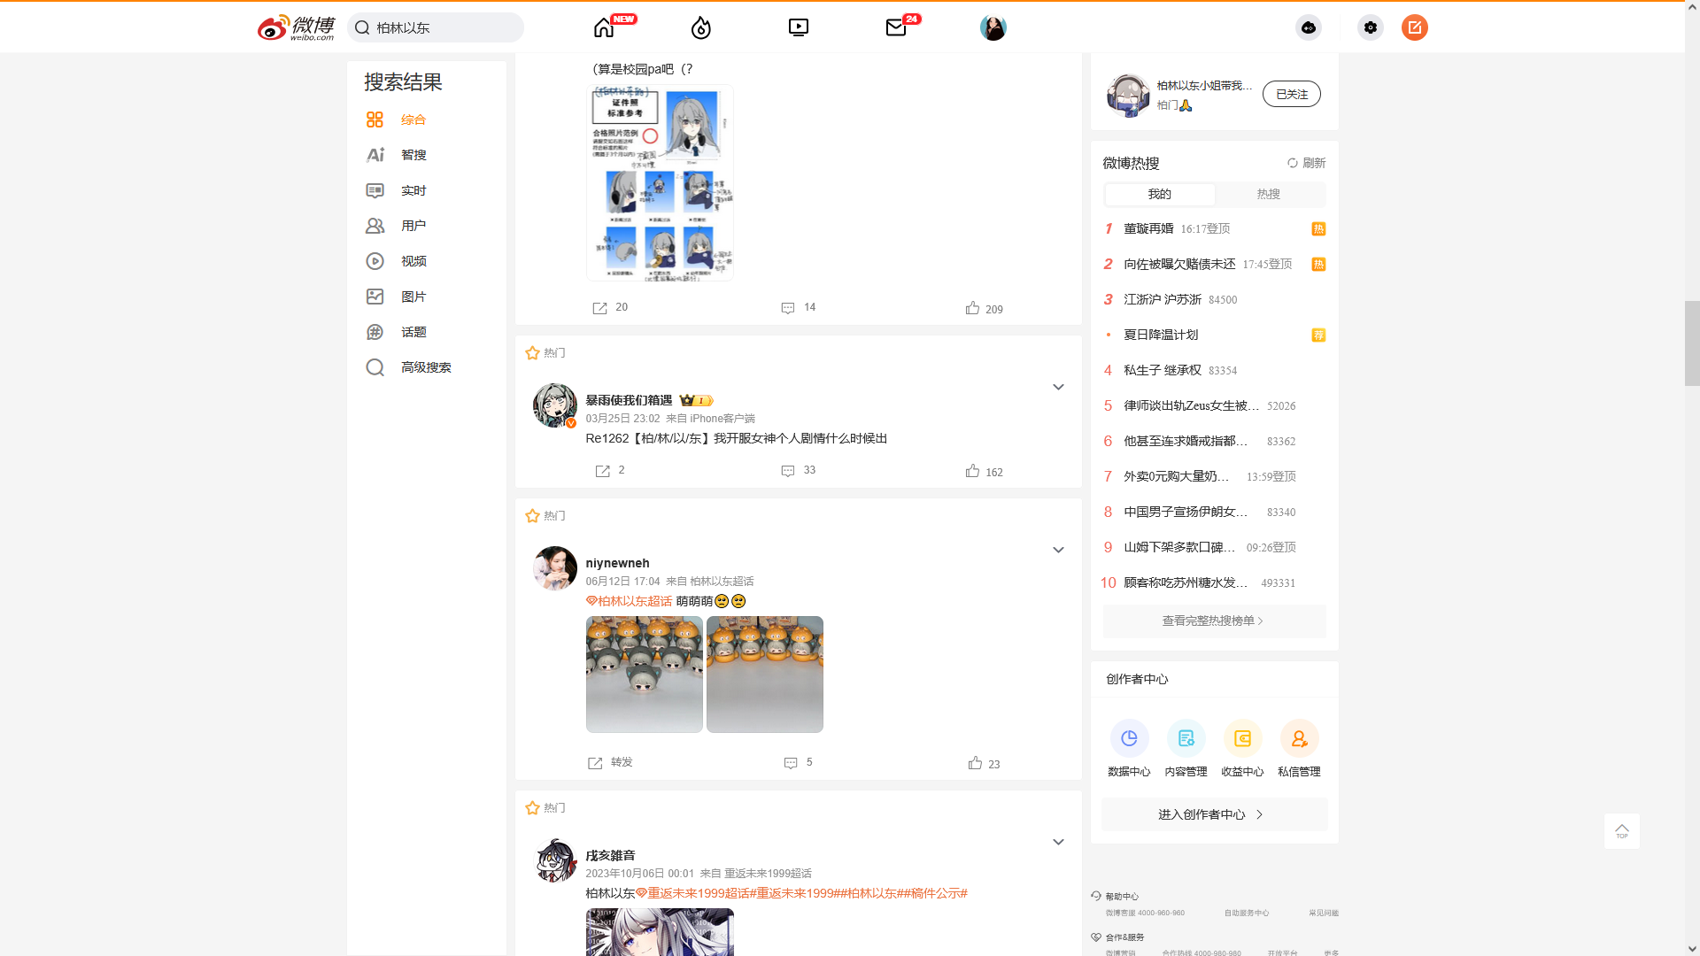This screenshot has width=1700, height=956.
Task: Open comments on niynewneh's post
Action: pos(799,763)
